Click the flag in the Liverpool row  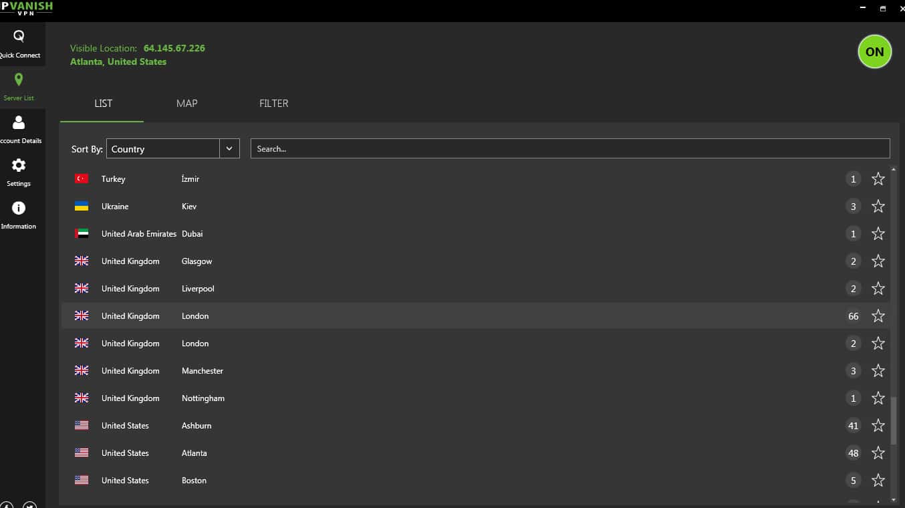pos(82,288)
